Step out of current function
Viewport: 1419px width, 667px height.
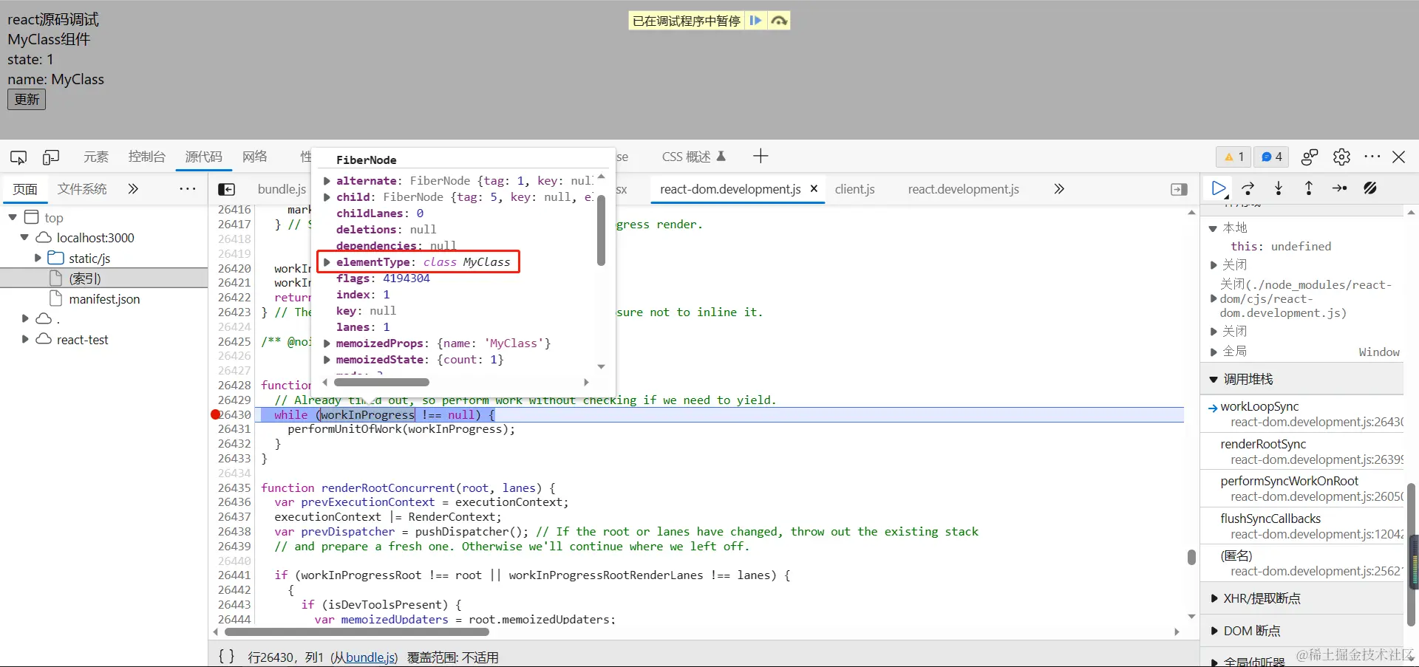click(x=1309, y=189)
